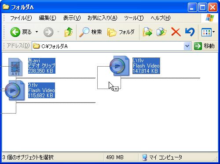220x164 pixels.
Task: Click the window resize grip in status bar
Action: [215, 159]
